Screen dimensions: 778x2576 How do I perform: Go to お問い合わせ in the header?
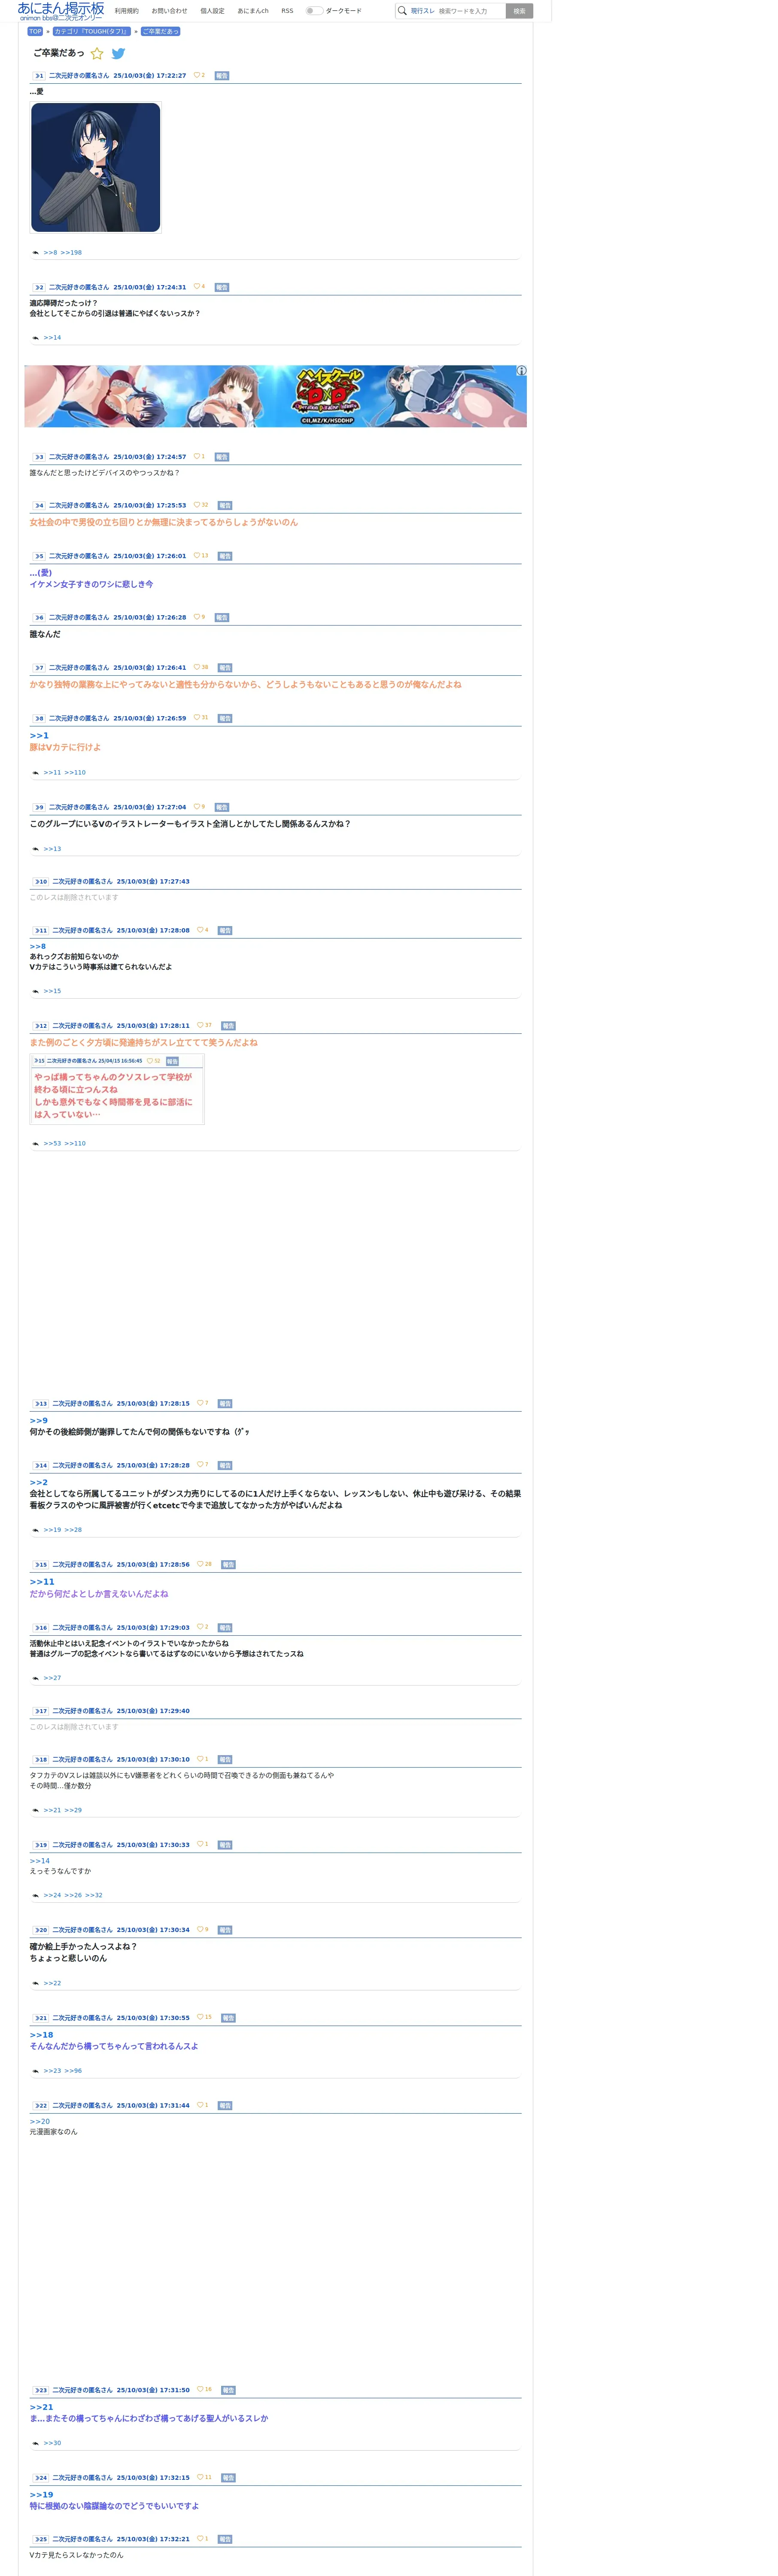point(169,11)
